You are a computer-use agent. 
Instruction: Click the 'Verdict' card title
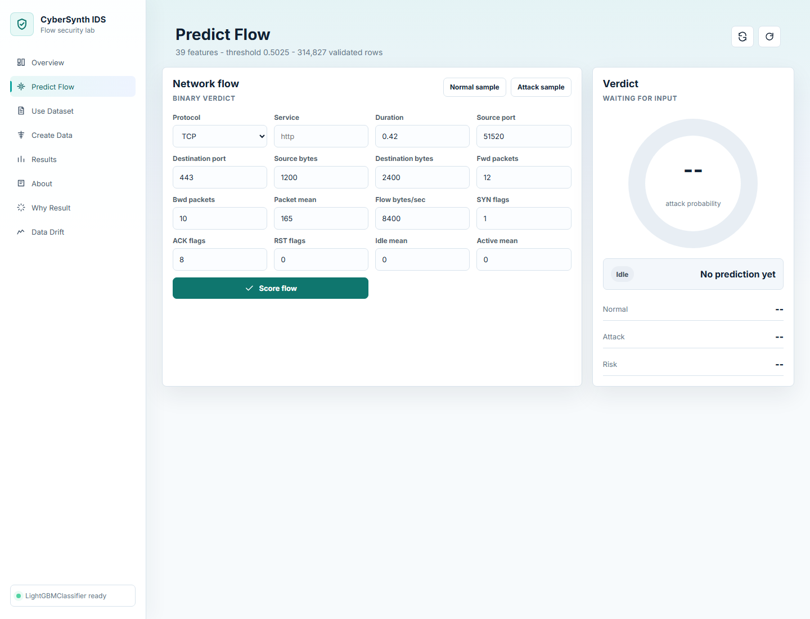point(620,84)
